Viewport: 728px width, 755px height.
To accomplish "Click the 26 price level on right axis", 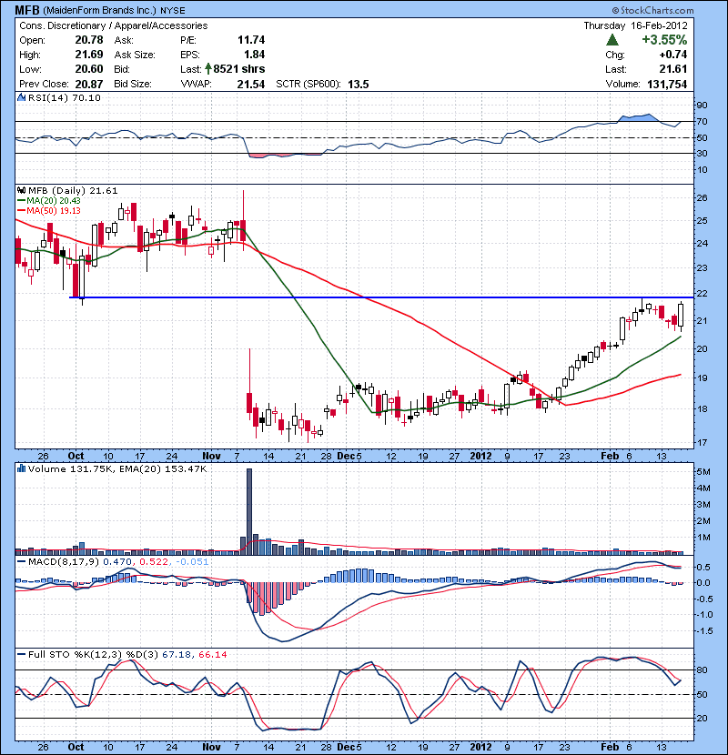I will point(702,198).
